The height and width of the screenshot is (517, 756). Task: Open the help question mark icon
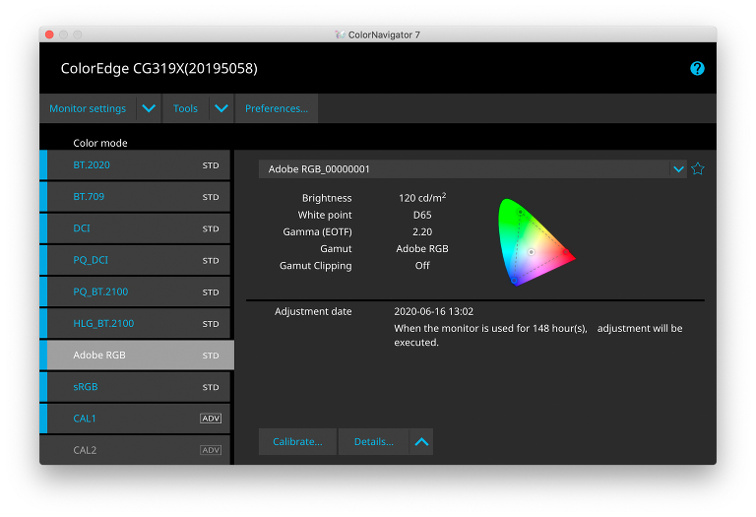697,69
